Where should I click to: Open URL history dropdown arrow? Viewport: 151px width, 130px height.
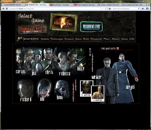(104, 9)
